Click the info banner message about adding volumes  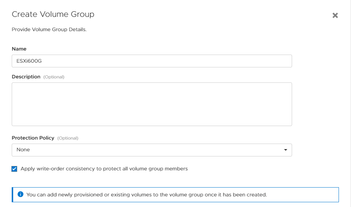[146, 195]
